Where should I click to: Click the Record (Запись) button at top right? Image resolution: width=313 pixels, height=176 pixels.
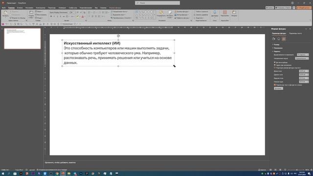click(269, 8)
